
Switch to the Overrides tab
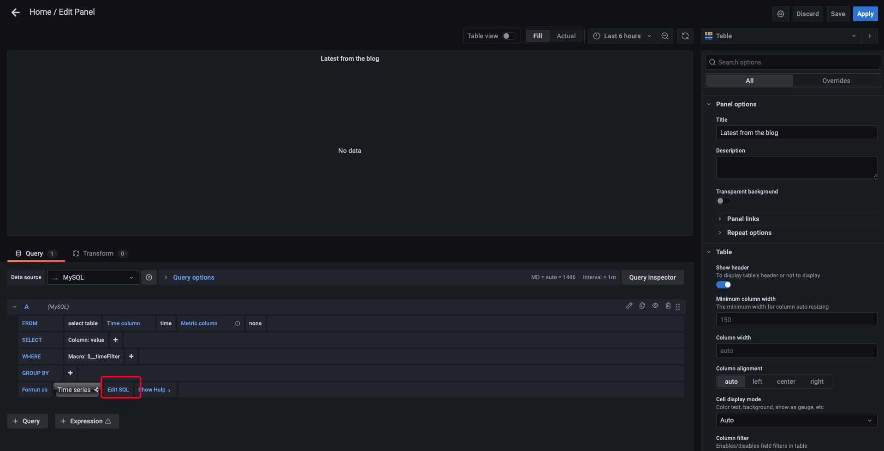click(836, 80)
